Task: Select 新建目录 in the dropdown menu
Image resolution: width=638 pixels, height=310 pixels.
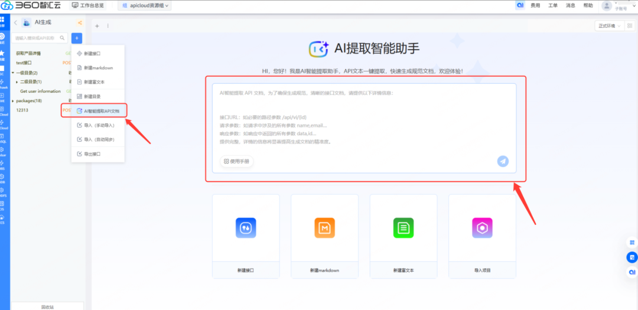Action: pyautogui.click(x=97, y=96)
